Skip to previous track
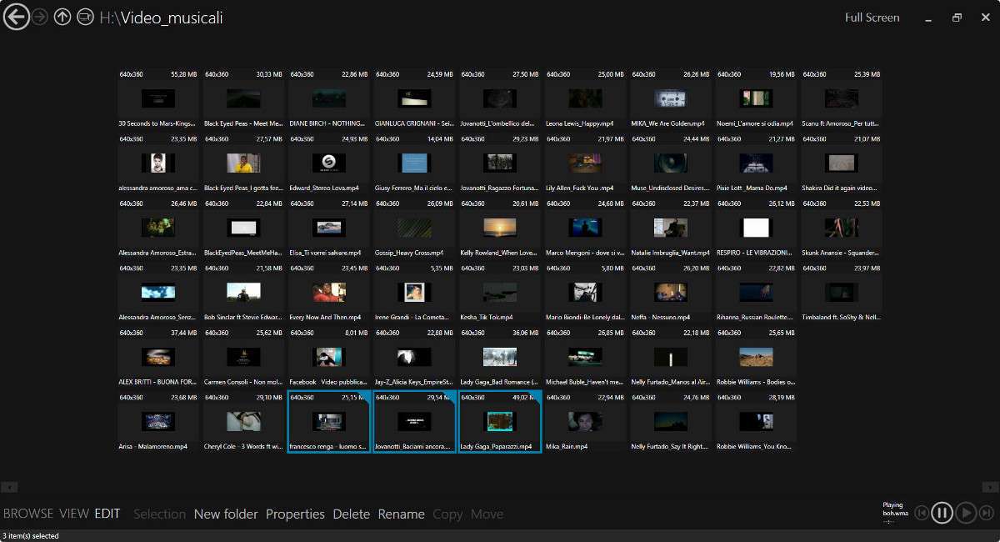Screen dimensions: 1000x542 [922, 514]
